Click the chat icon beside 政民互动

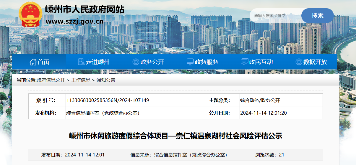(244, 62)
